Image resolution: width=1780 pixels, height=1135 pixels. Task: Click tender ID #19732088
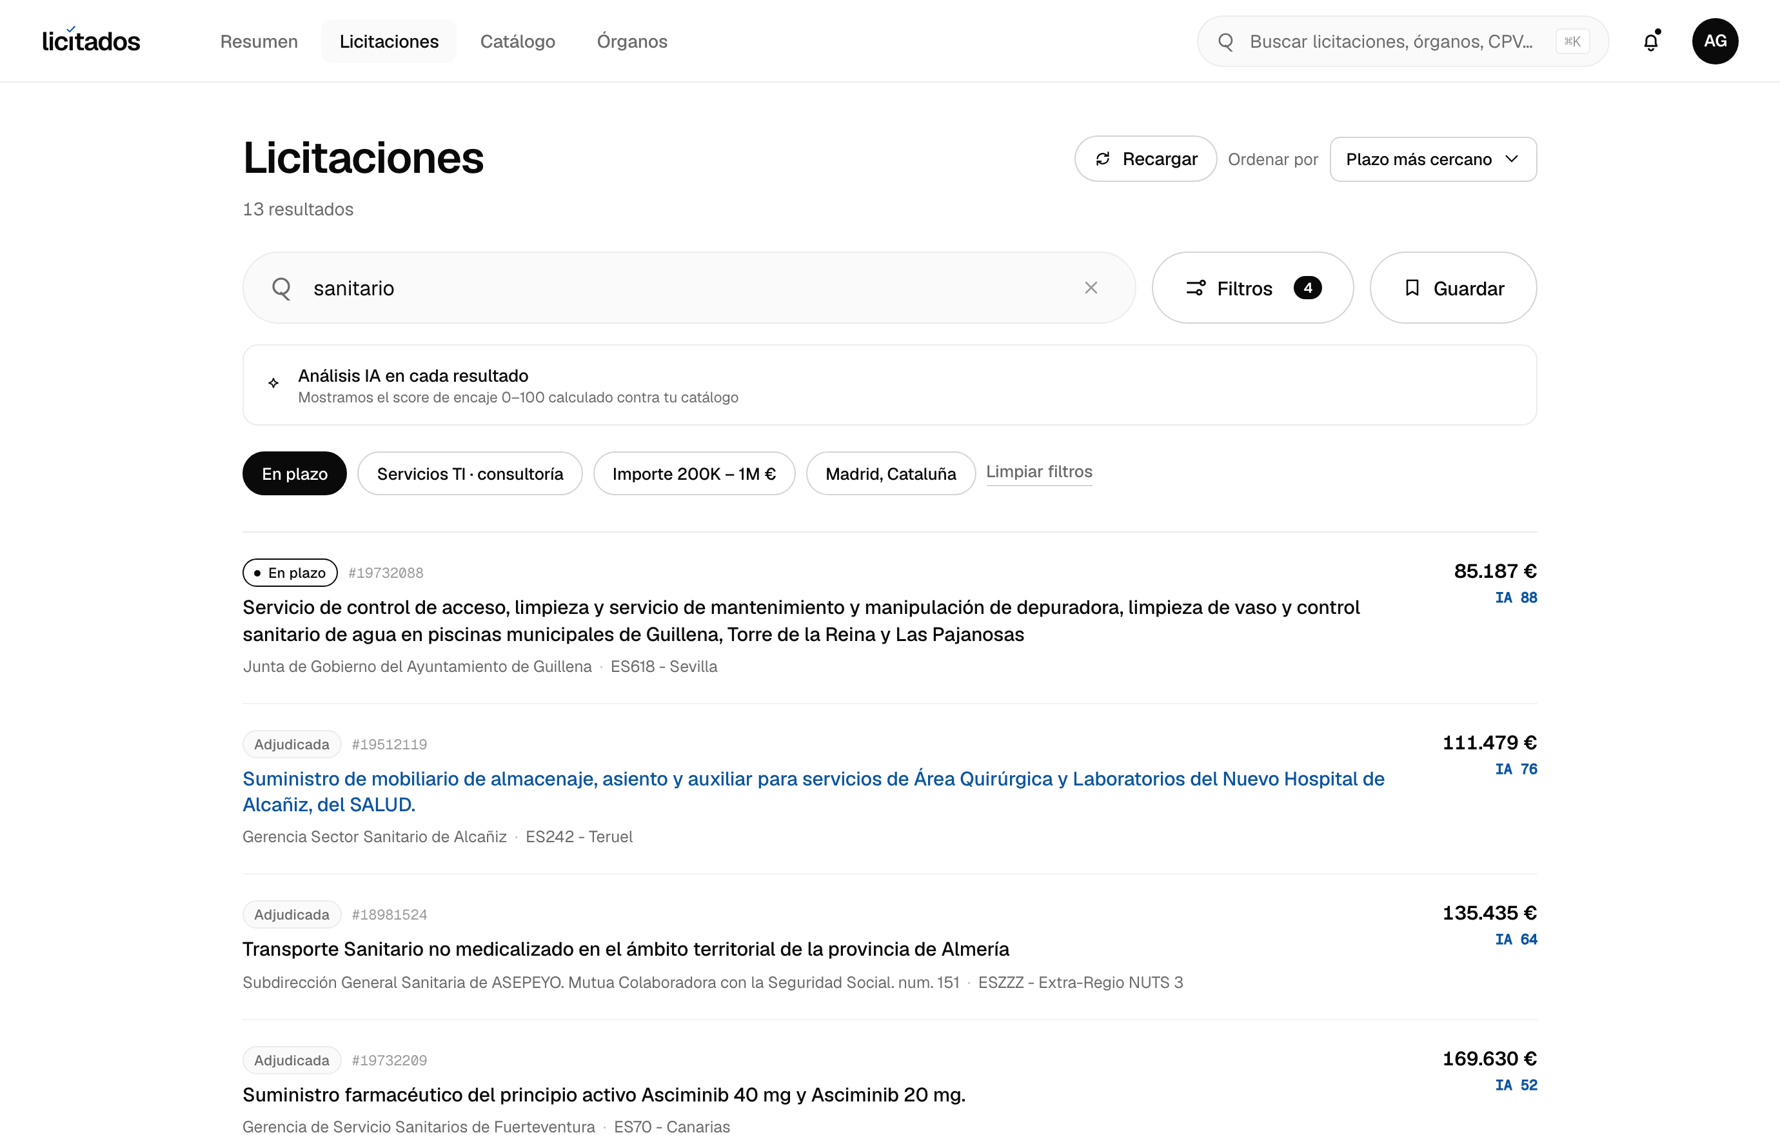tap(386, 573)
